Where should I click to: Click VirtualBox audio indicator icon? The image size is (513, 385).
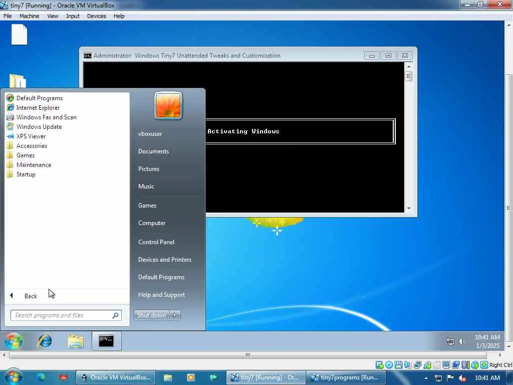coord(408,365)
